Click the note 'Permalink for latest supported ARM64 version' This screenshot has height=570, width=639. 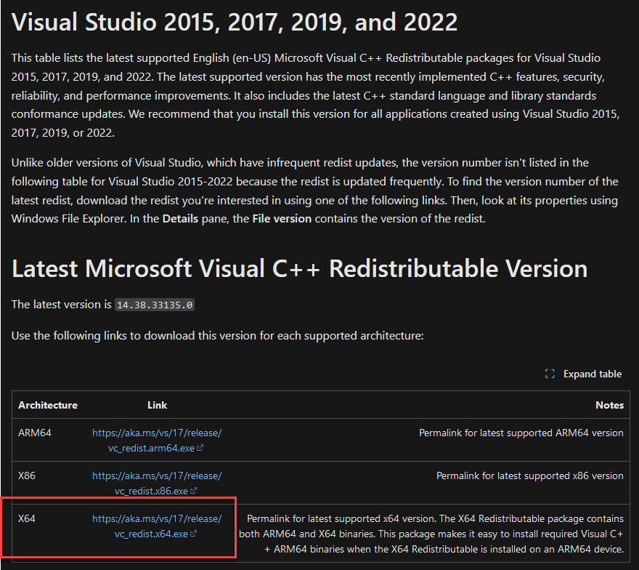tap(521, 433)
